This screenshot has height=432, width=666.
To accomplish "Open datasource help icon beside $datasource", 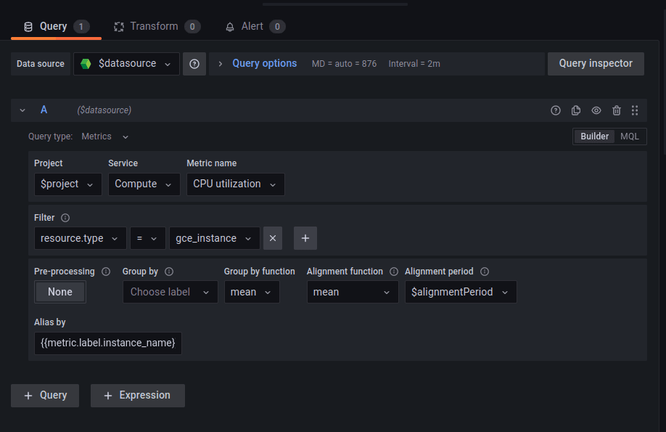I will coord(194,64).
